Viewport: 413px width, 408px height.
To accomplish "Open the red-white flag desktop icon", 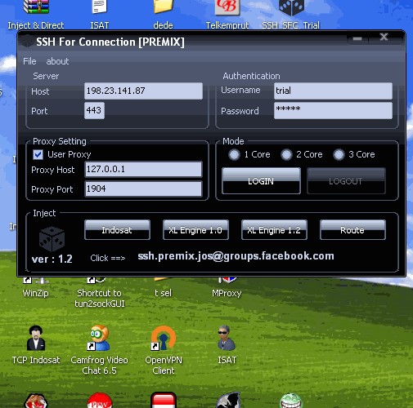I will tap(164, 400).
